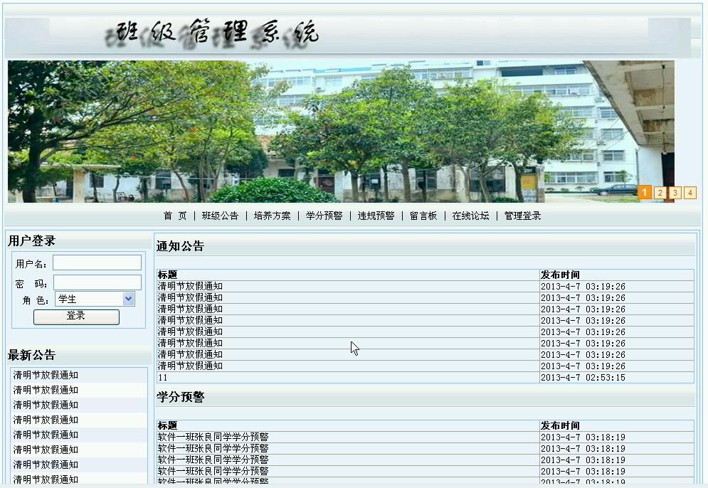Click the 登录 button
The height and width of the screenshot is (488, 708).
(76, 317)
